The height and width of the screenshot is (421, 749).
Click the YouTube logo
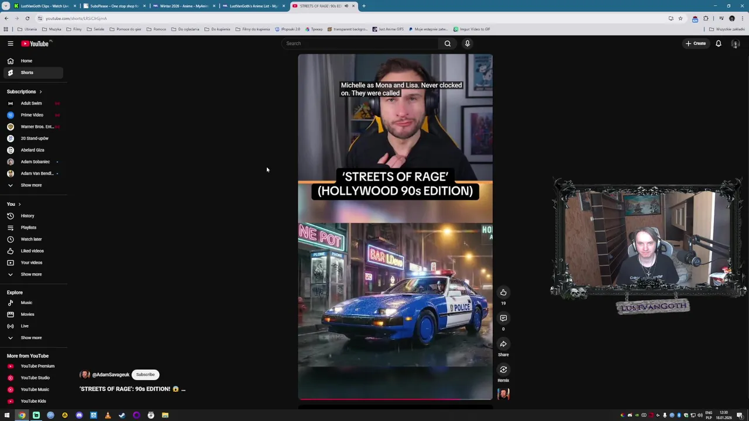coord(35,43)
